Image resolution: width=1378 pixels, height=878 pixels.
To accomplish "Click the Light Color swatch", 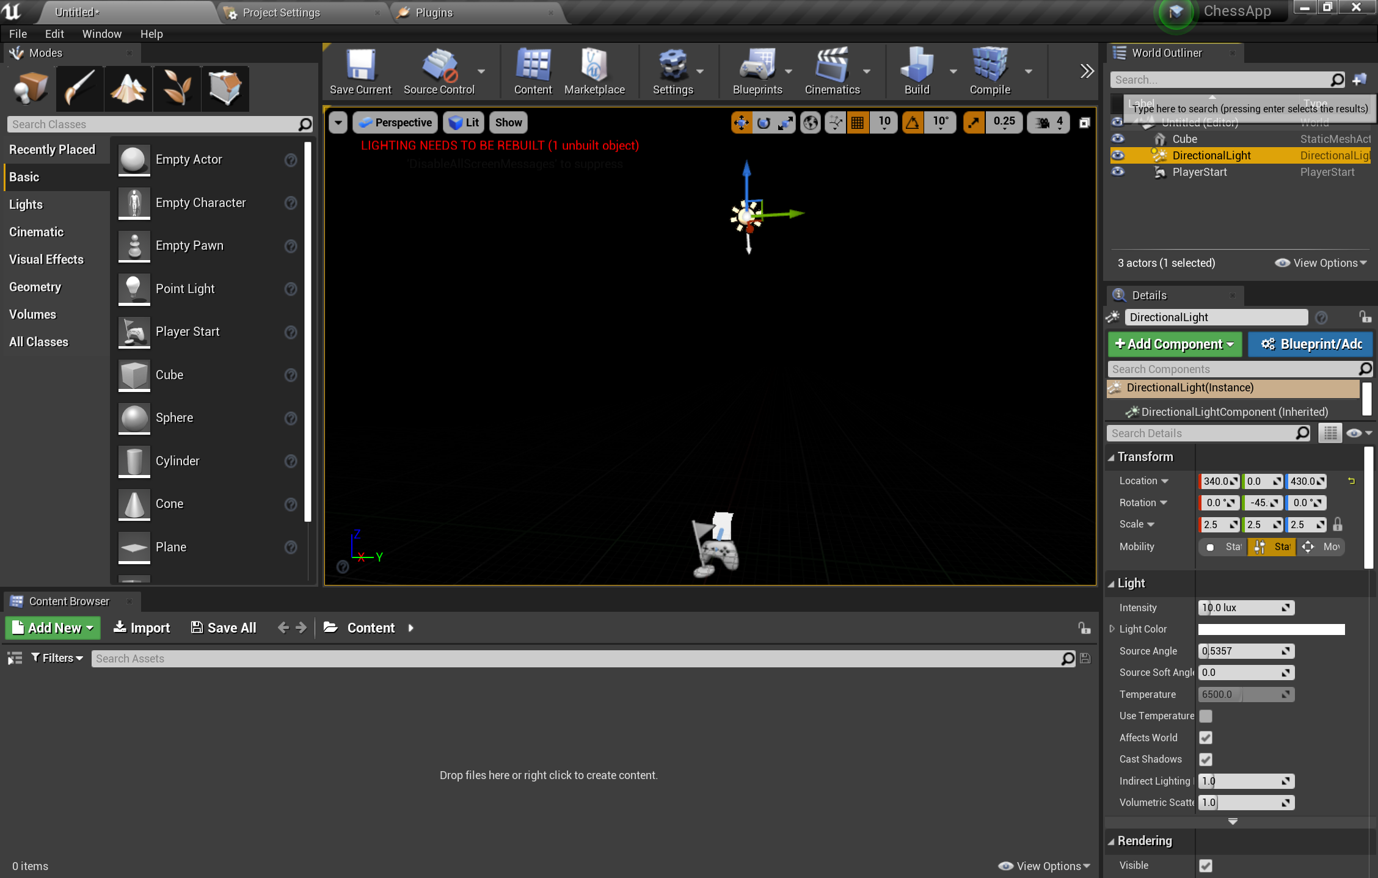I will click(1272, 629).
